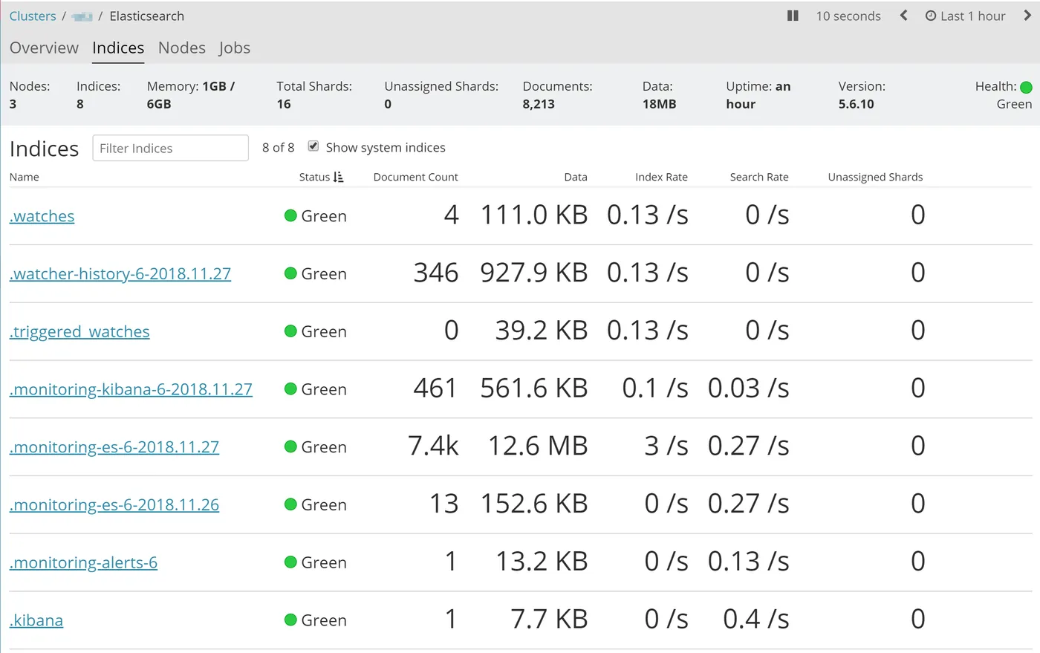Click the green Health status dot
The height and width of the screenshot is (653, 1040).
tap(1026, 87)
